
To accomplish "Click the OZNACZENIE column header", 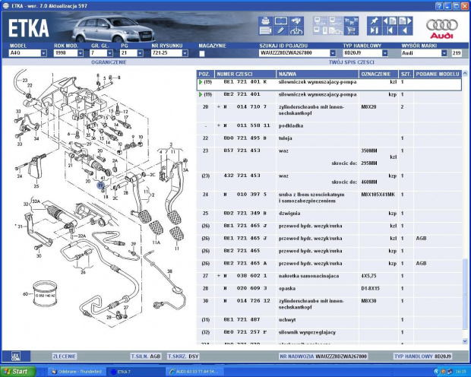I will pos(378,74).
